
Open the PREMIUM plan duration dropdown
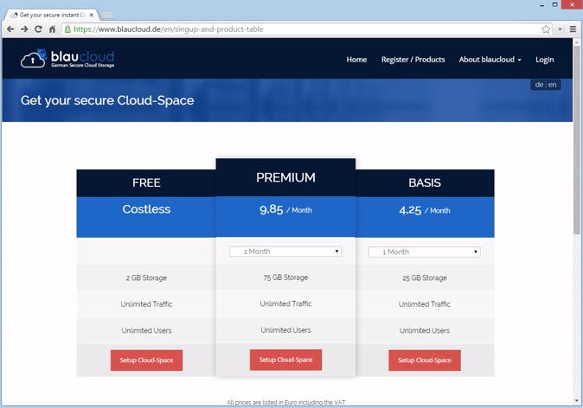[x=285, y=252]
